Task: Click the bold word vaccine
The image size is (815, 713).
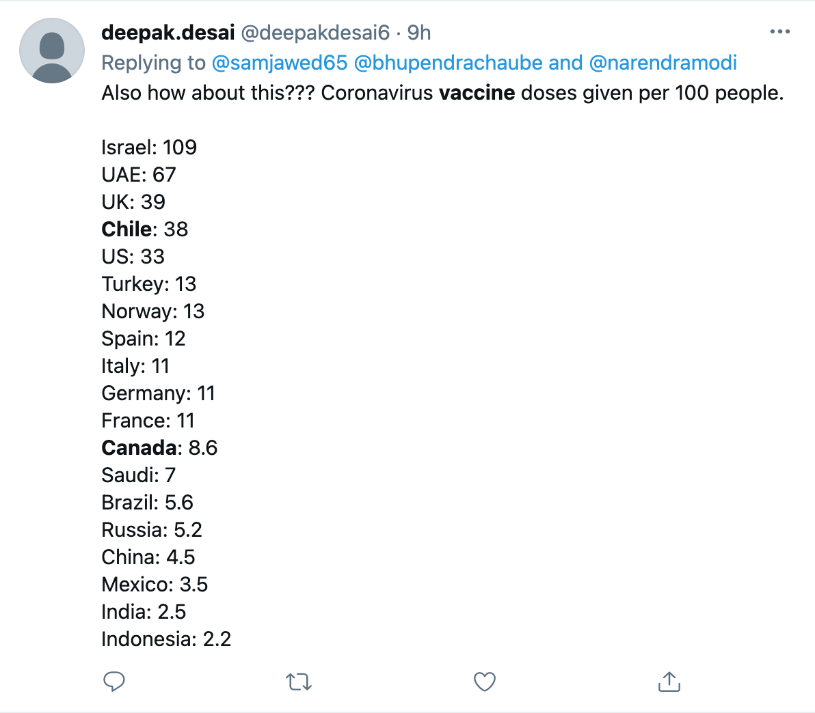Action: pos(477,93)
